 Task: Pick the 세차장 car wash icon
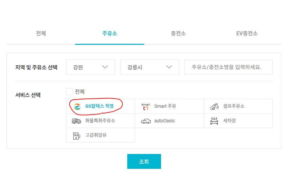click(214, 121)
